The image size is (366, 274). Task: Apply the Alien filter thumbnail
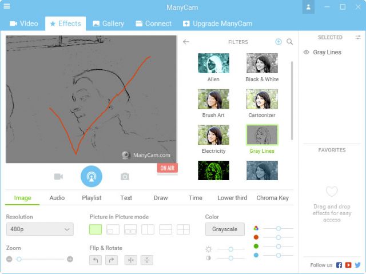point(213,63)
